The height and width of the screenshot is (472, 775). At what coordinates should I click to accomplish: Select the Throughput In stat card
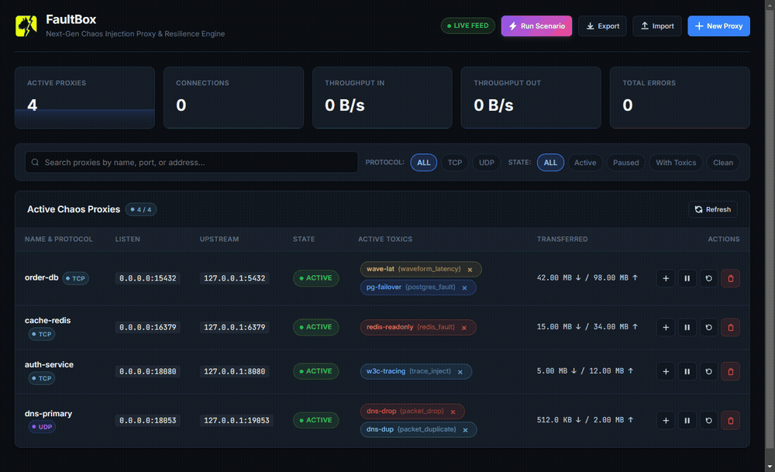tap(382, 98)
